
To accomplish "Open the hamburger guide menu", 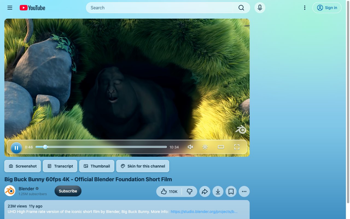I will pos(10,8).
